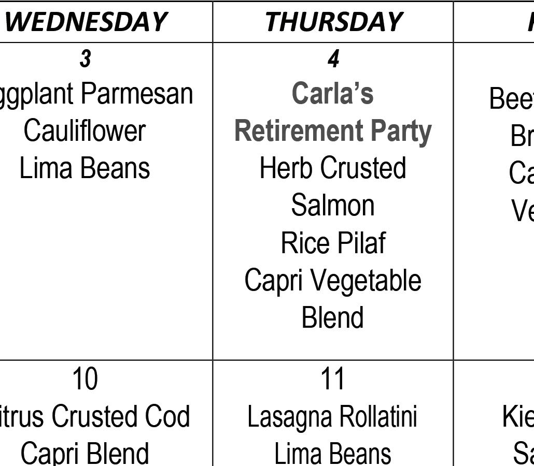This screenshot has width=534, height=466.
Task: Click Lima Beans under Wednesday 3
Action: pos(85,168)
